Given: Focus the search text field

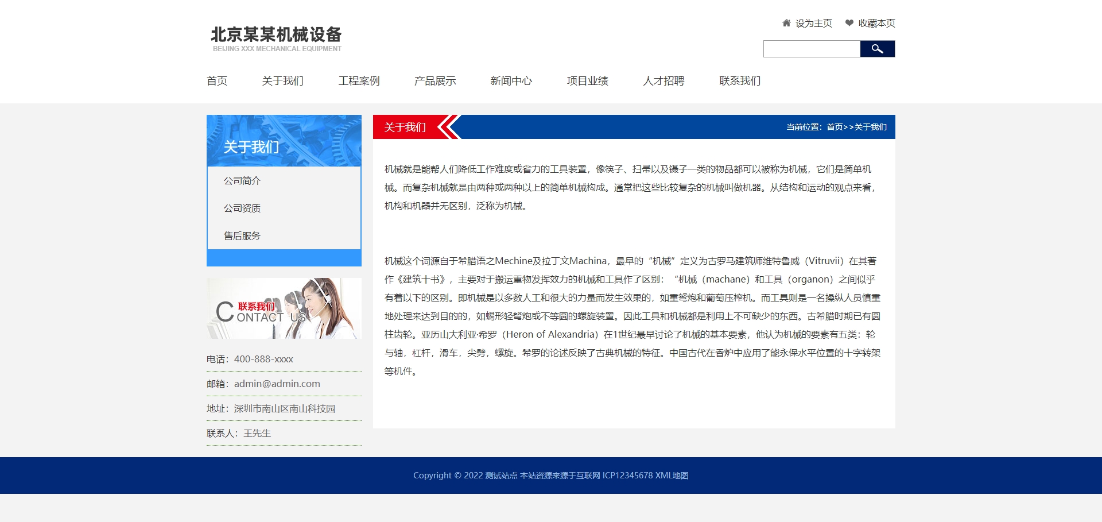Looking at the screenshot, I should [x=812, y=49].
